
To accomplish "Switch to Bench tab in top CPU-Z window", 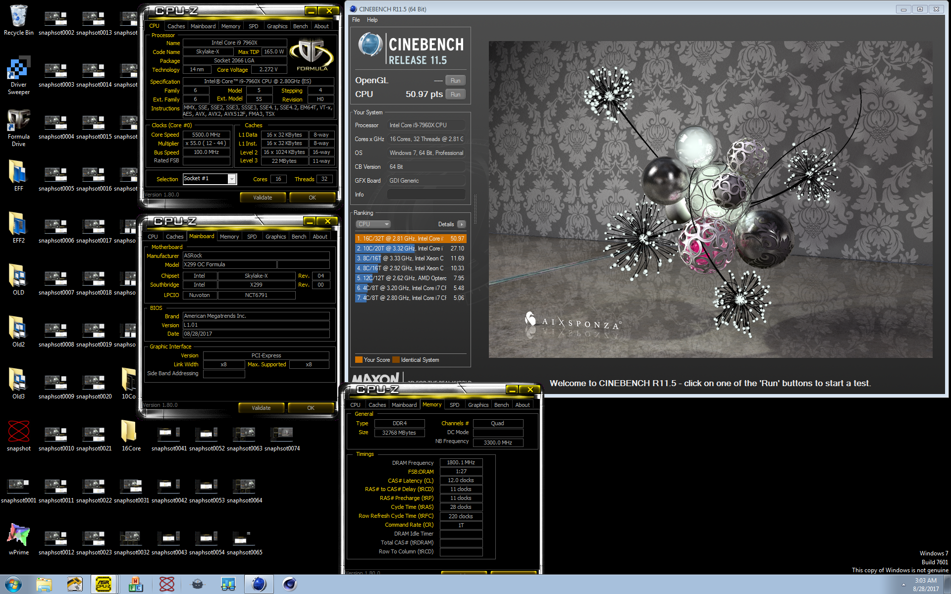I will 300,26.
